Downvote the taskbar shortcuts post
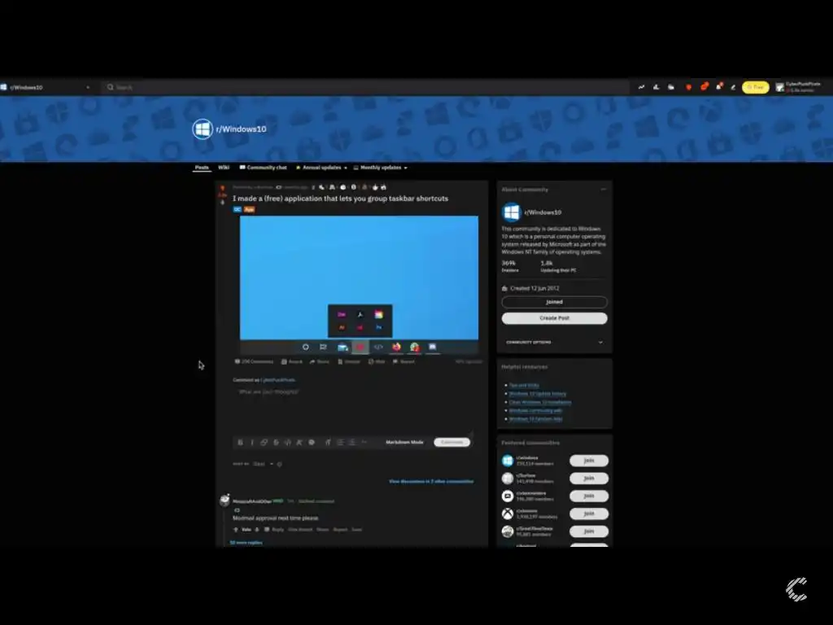The width and height of the screenshot is (833, 625). coord(222,203)
